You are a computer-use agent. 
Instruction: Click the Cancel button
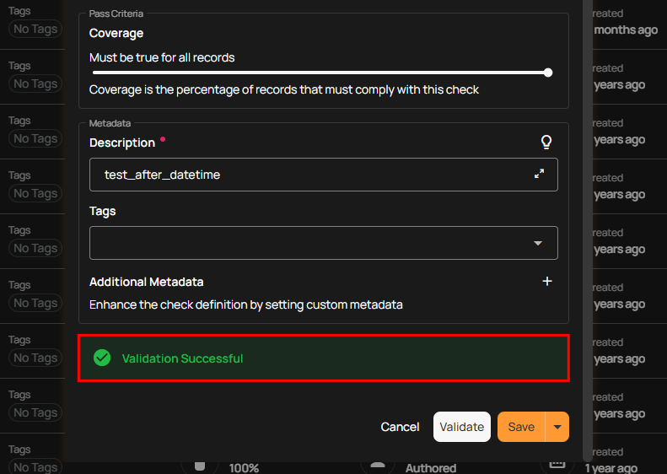pos(400,427)
